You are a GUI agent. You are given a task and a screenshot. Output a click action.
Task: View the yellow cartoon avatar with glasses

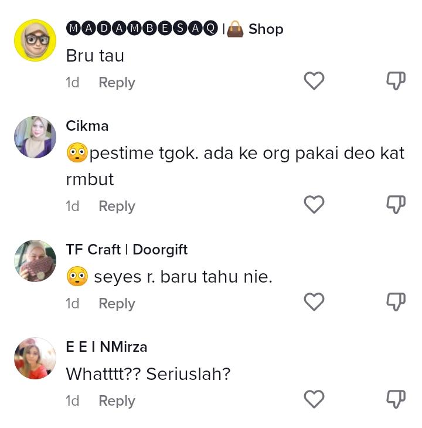(35, 40)
